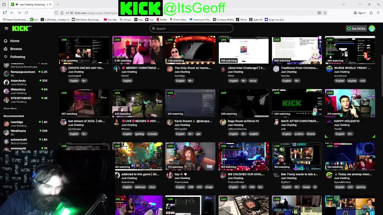Screen dimensions: 383x215
Task: Open Ben Thorp wants to talk stream title
Action: tap(299, 174)
